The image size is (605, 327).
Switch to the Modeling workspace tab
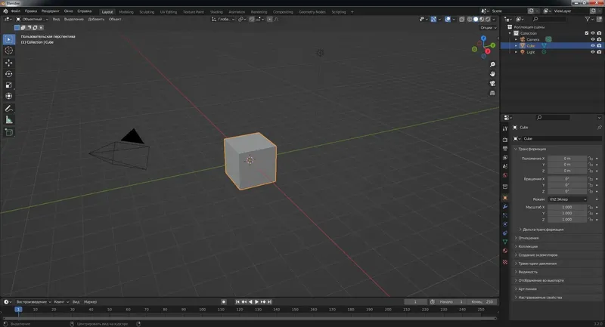tap(126, 12)
